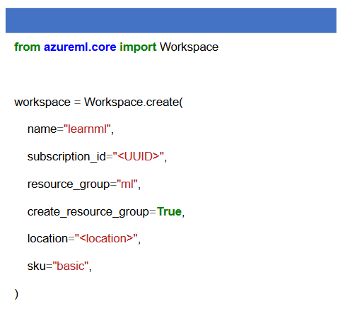The width and height of the screenshot is (345, 318).
Task: Select the "<location>" placeholder string
Action: [106, 238]
